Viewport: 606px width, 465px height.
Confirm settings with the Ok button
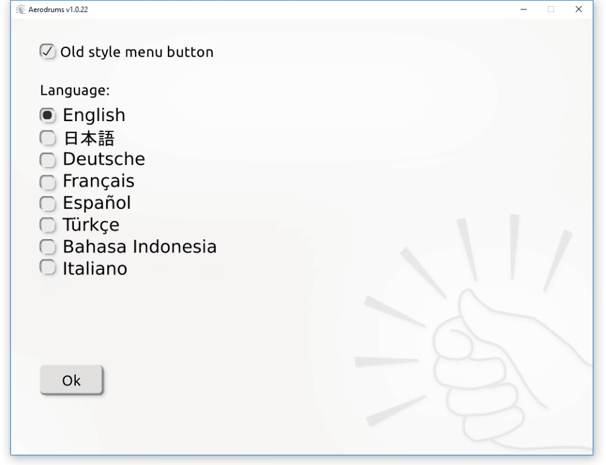coord(71,380)
